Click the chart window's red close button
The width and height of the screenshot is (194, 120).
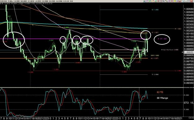point(192,1)
